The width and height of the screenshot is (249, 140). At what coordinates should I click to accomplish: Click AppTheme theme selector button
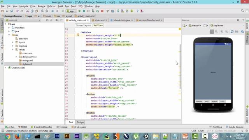tap(217, 25)
